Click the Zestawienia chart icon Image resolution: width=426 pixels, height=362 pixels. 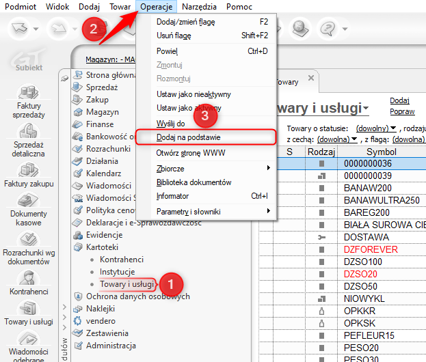coord(78,333)
